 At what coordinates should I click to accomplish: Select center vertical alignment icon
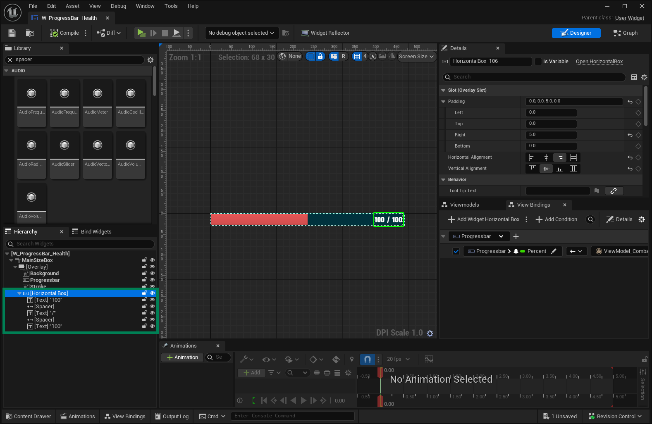click(546, 169)
